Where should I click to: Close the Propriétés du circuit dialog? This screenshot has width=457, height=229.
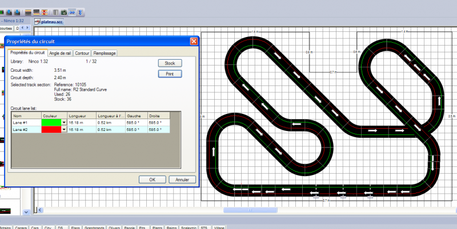[x=194, y=41]
